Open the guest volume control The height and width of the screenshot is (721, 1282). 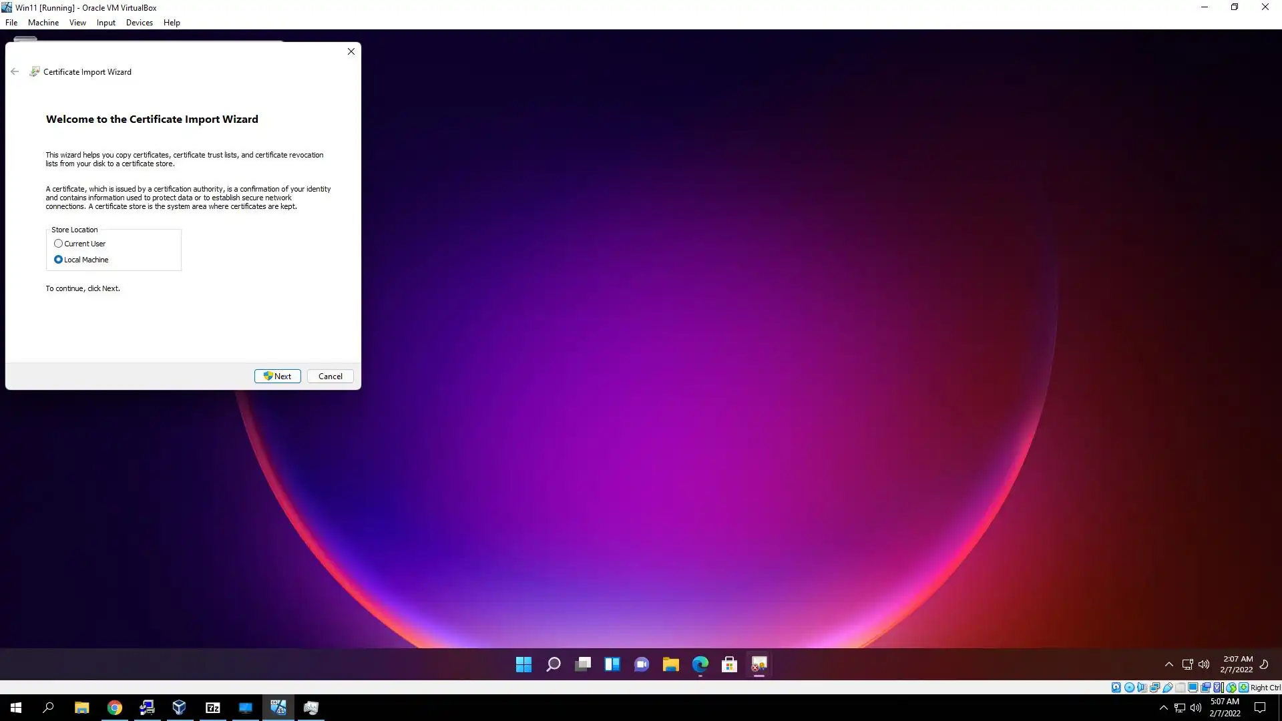click(x=1204, y=664)
